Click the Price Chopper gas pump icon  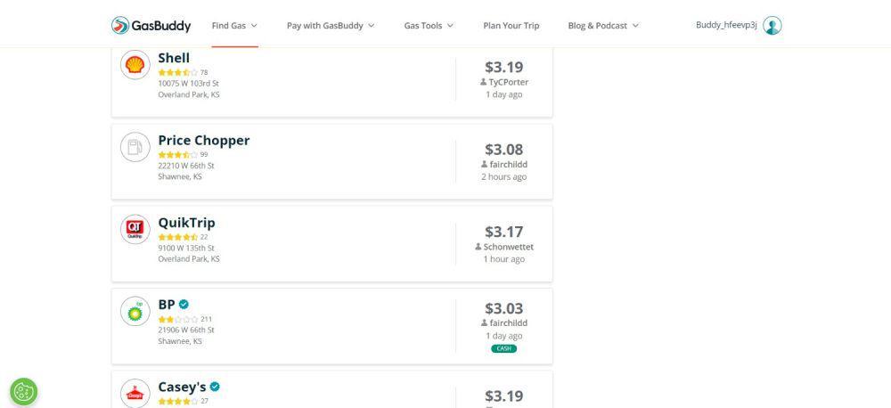coord(135,147)
